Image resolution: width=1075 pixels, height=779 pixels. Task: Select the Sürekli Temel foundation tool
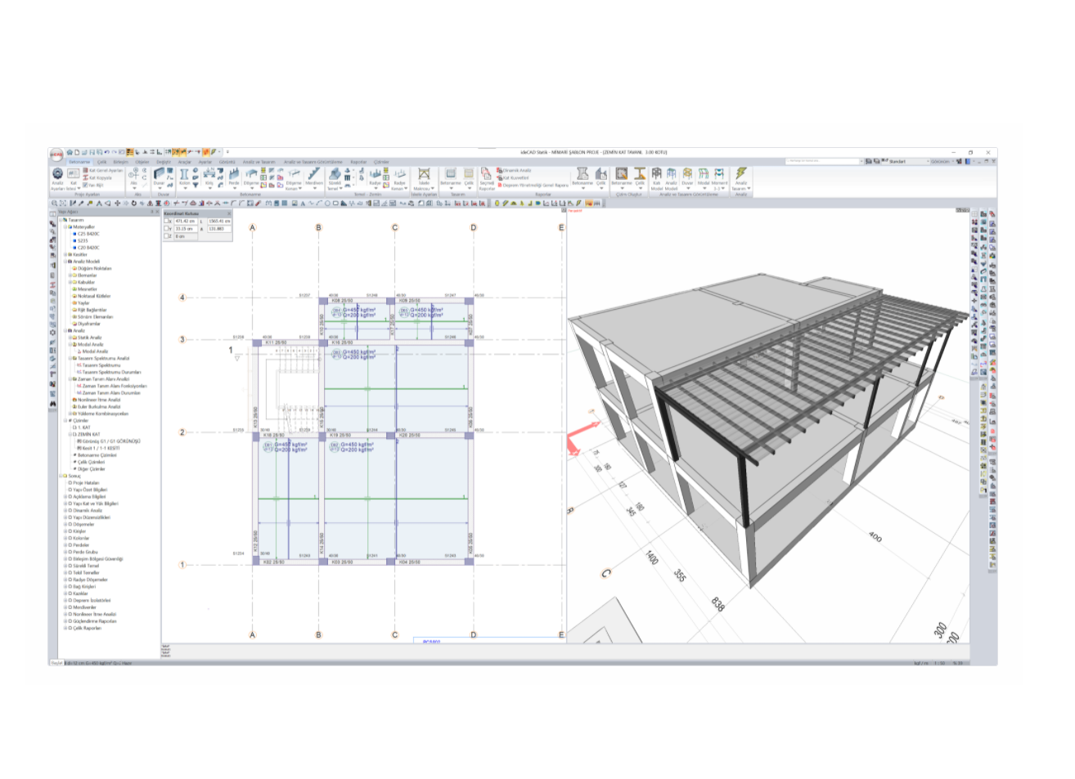pyautogui.click(x=335, y=178)
